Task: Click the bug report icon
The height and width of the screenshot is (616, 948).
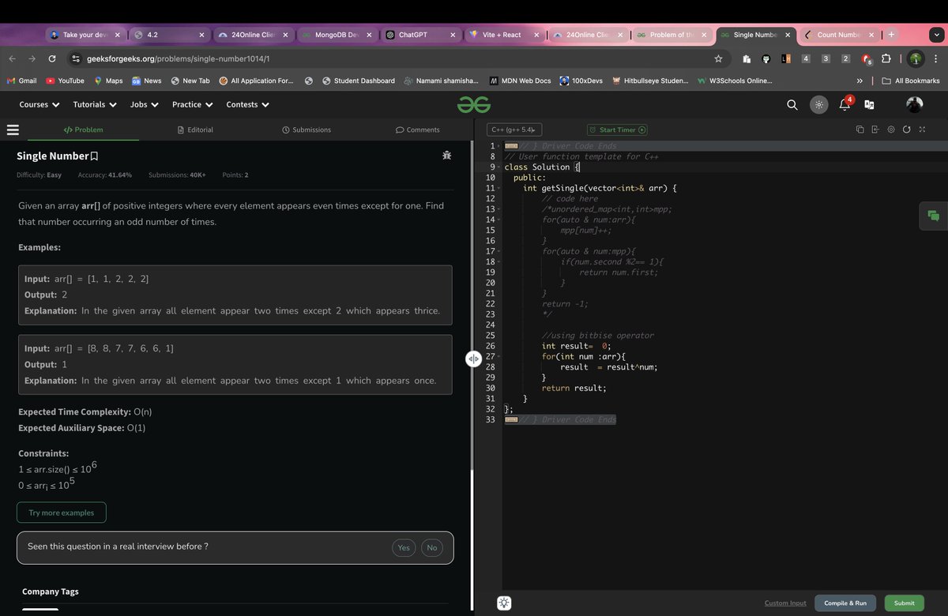Action: [x=446, y=156]
